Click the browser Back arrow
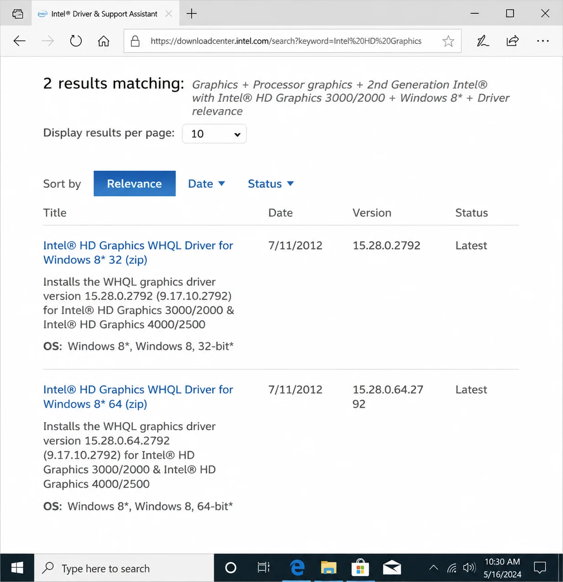 point(20,41)
